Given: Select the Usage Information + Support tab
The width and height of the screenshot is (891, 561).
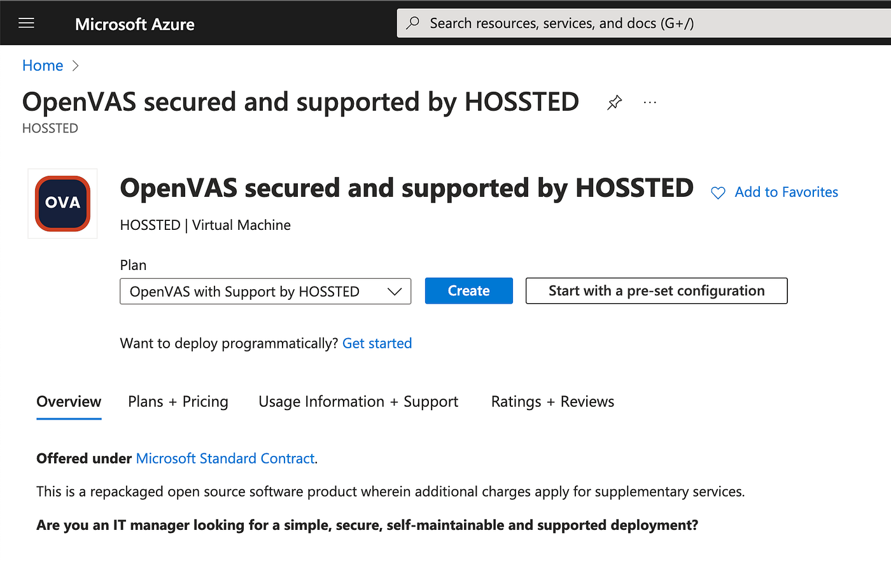Looking at the screenshot, I should 358,402.
